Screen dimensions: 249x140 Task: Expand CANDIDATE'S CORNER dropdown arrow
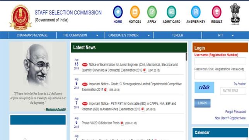tap(148, 36)
